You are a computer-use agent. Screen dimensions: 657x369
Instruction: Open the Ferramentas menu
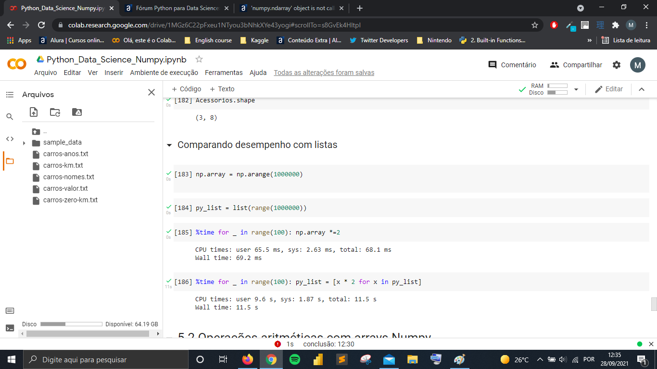click(x=224, y=73)
